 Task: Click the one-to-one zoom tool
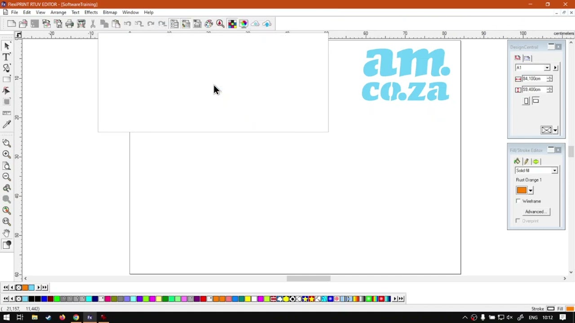click(x=7, y=222)
